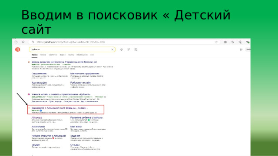Clear the search query with the X button

pos(112,49)
